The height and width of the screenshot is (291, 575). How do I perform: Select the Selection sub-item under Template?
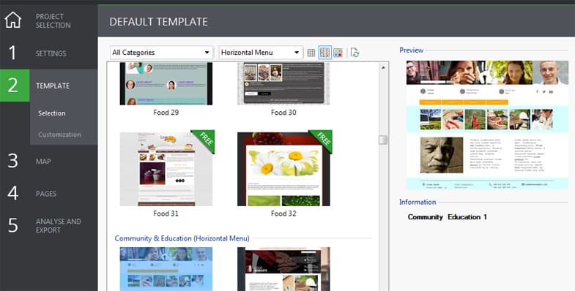click(x=52, y=113)
